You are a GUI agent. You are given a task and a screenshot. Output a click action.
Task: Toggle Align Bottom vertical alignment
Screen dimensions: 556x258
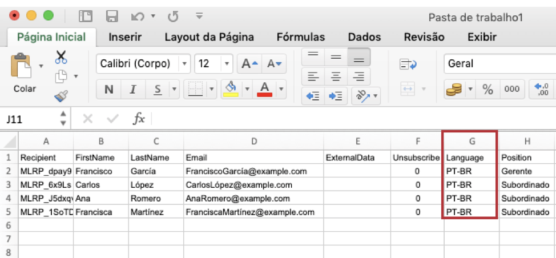click(x=359, y=57)
